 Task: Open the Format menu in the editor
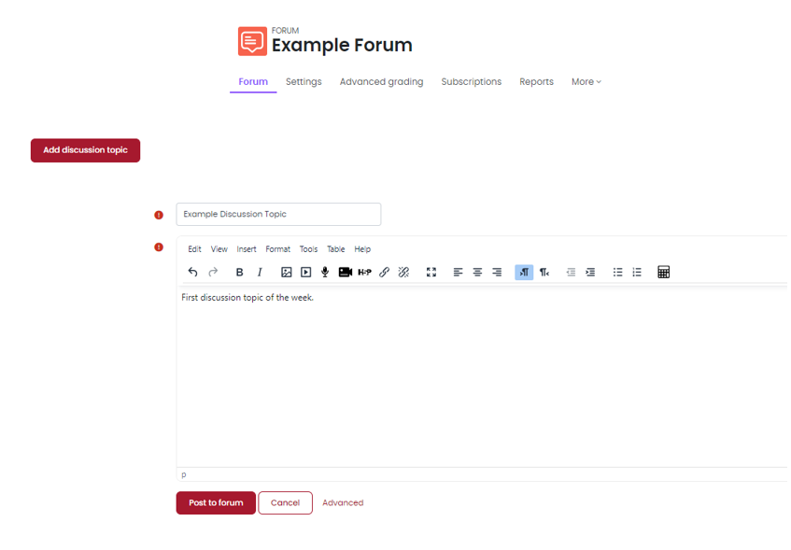point(277,248)
